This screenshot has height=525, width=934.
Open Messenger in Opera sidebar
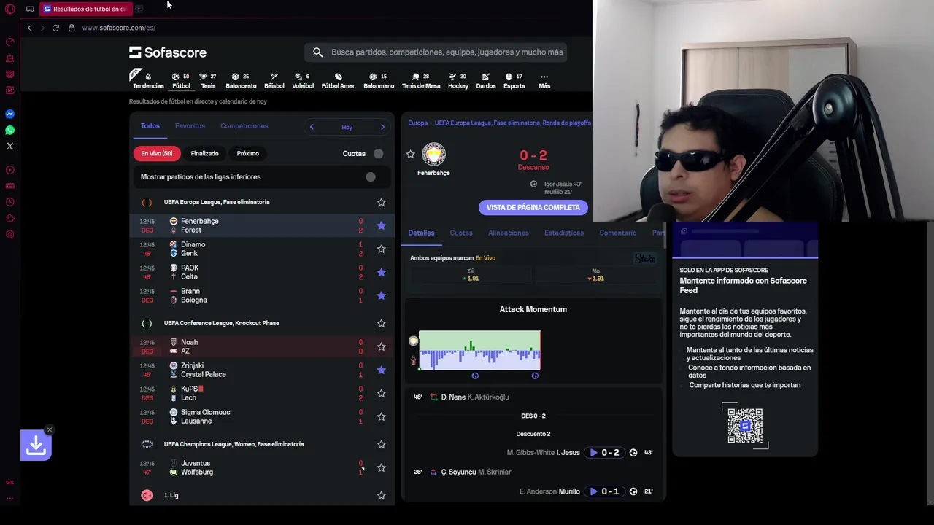(10, 114)
